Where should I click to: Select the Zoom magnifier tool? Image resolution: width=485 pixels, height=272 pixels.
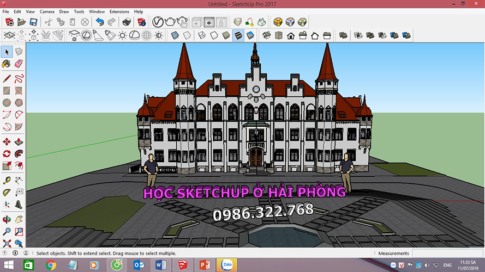[7, 231]
